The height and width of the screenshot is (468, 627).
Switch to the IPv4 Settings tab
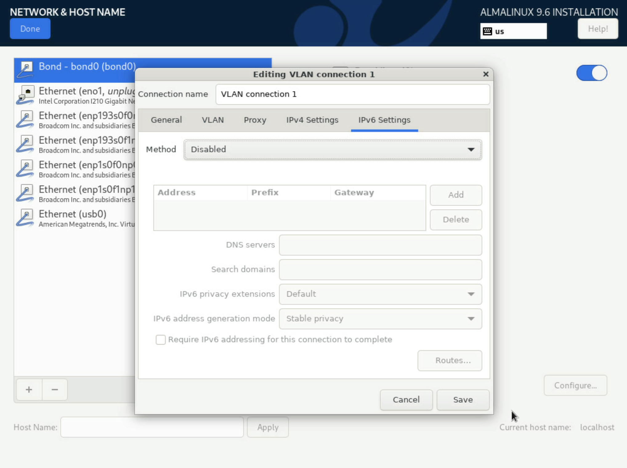pyautogui.click(x=312, y=120)
